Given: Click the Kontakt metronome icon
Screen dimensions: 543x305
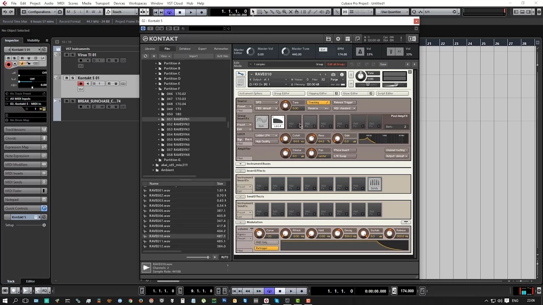Looking at the screenshot, I should (360, 52).
